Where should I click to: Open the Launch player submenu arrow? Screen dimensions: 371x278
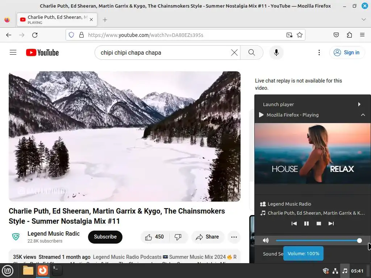coord(359,104)
